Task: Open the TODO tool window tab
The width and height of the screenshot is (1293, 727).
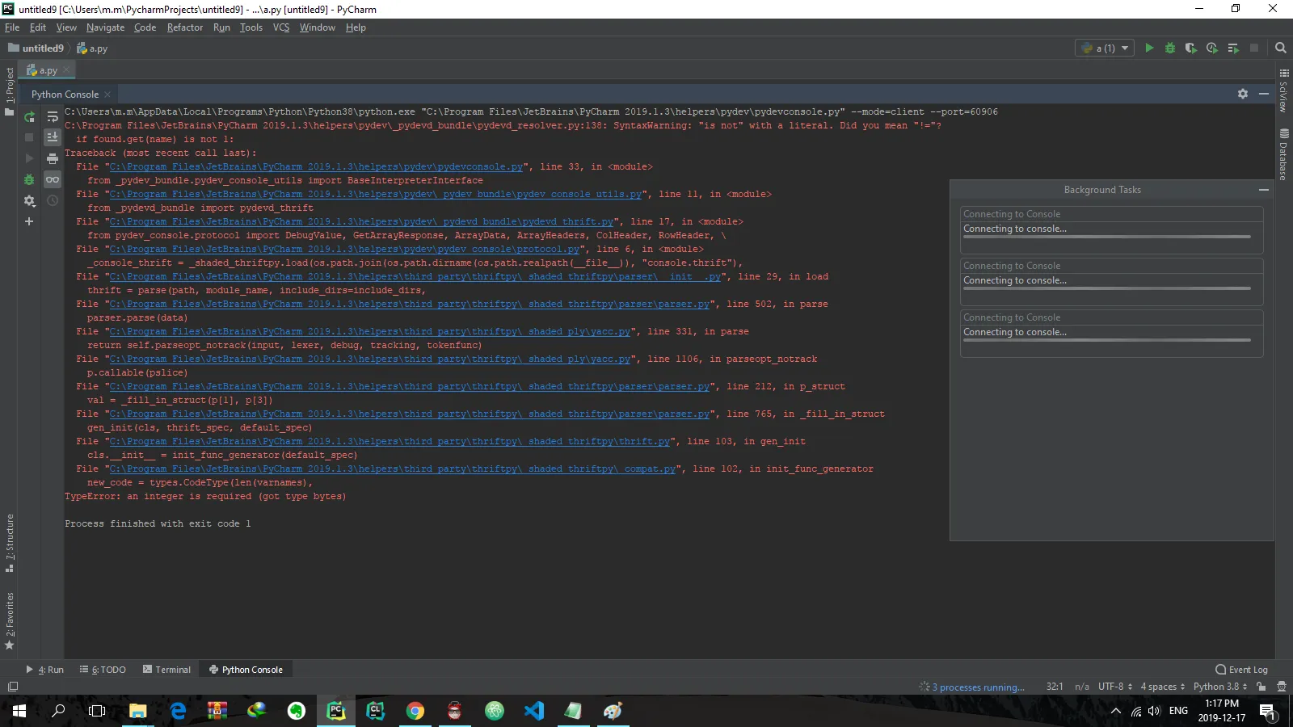Action: (x=103, y=670)
